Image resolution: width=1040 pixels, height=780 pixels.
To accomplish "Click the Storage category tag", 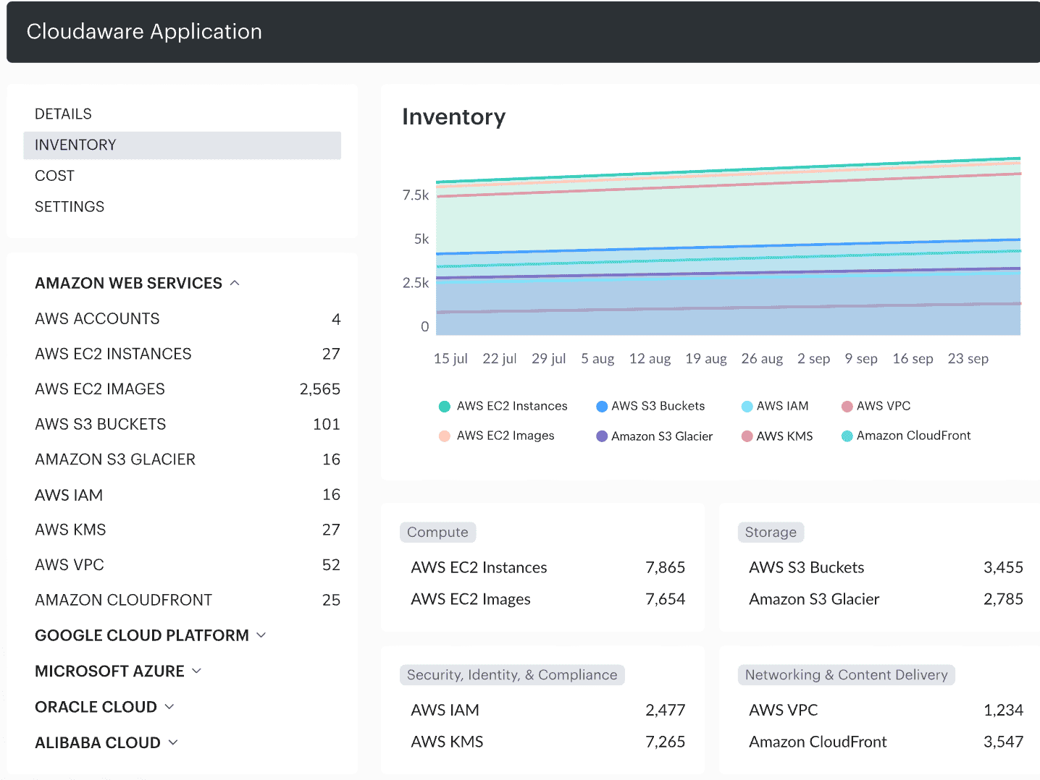I will (771, 533).
